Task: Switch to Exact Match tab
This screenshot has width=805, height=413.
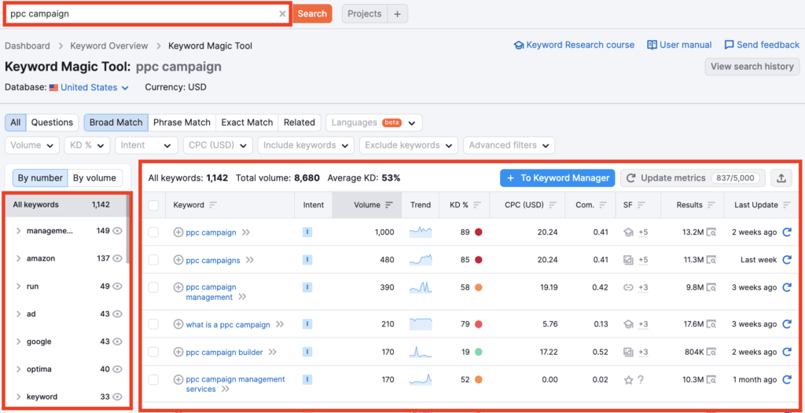Action: pyautogui.click(x=247, y=122)
